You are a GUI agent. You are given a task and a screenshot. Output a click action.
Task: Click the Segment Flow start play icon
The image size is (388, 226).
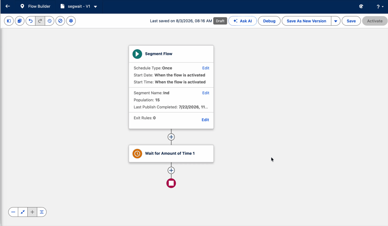point(137,54)
